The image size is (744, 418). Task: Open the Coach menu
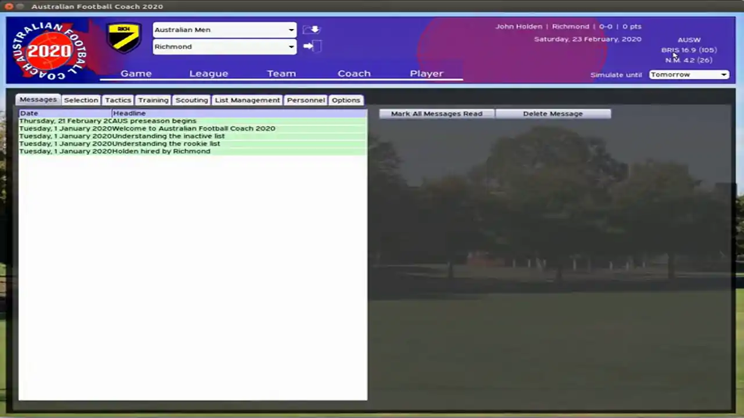coord(354,74)
